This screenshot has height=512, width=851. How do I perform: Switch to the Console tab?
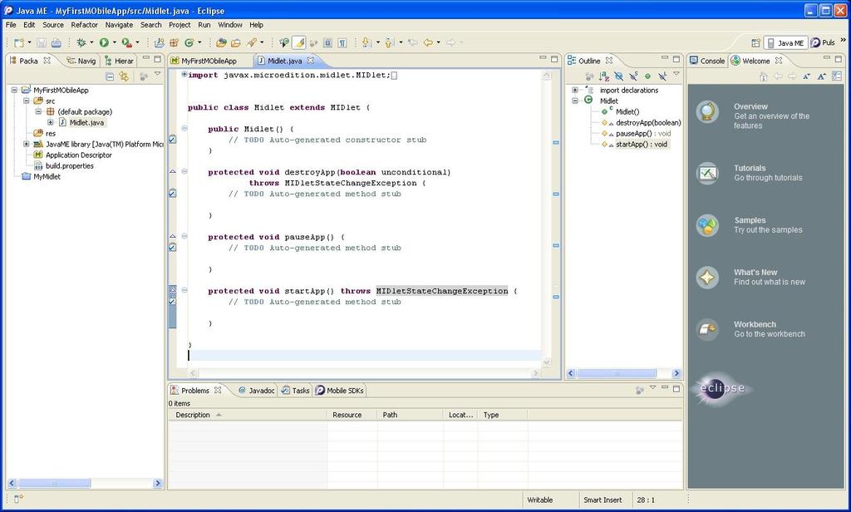[707, 61]
